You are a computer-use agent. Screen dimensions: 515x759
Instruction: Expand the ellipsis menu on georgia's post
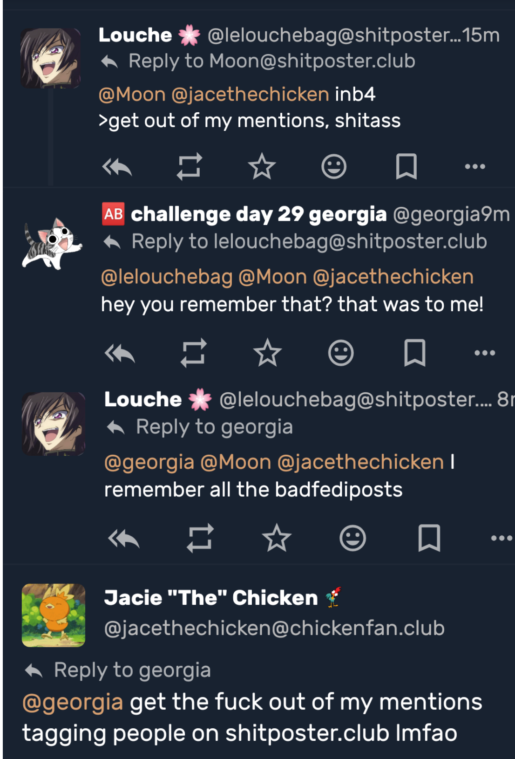pyautogui.click(x=485, y=353)
